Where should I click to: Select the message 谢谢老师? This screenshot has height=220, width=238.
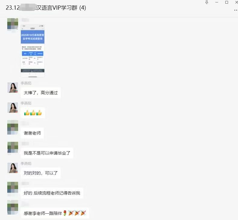(x=32, y=133)
